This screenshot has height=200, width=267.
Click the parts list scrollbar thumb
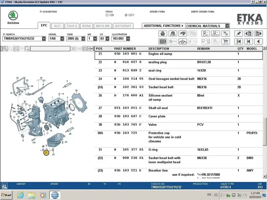pos(264,131)
